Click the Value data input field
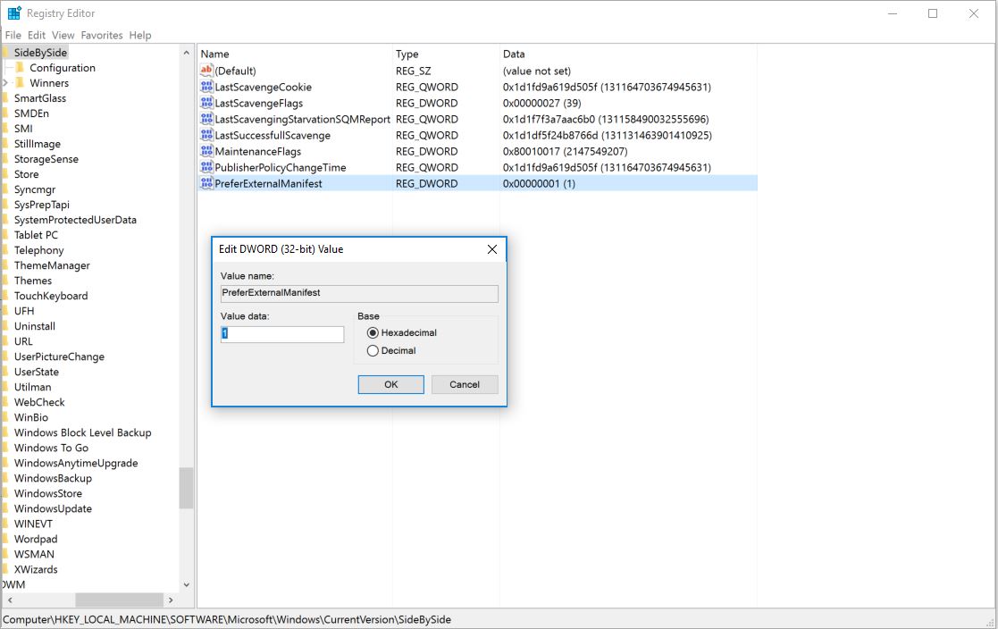 pos(282,333)
